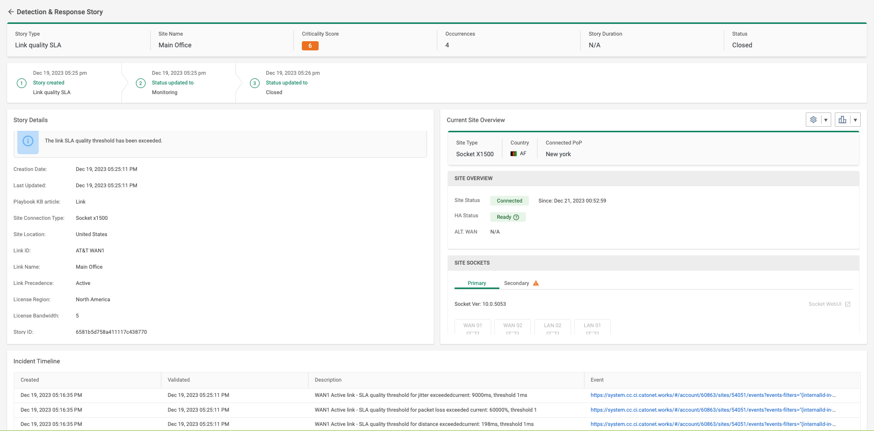Image resolution: width=874 pixels, height=431 pixels.
Task: Click timeline step 3 Status updated to Closed
Action: point(255,83)
